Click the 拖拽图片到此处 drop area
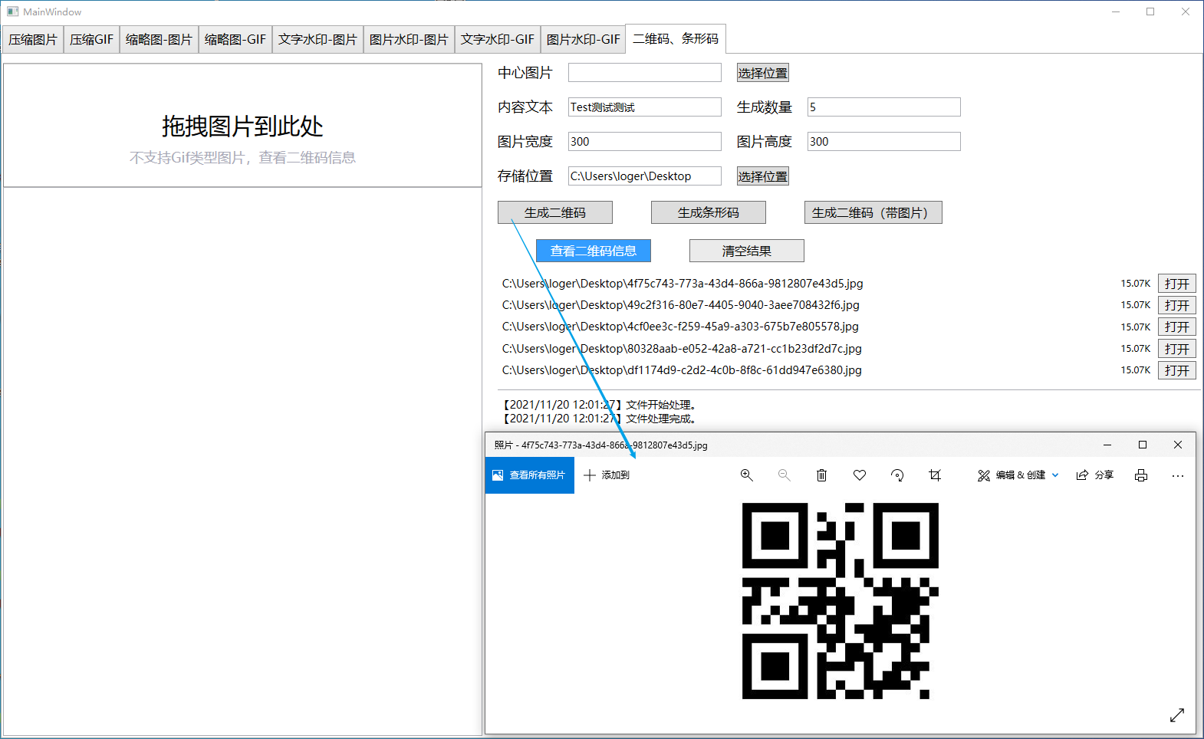The width and height of the screenshot is (1204, 739). coord(242,125)
